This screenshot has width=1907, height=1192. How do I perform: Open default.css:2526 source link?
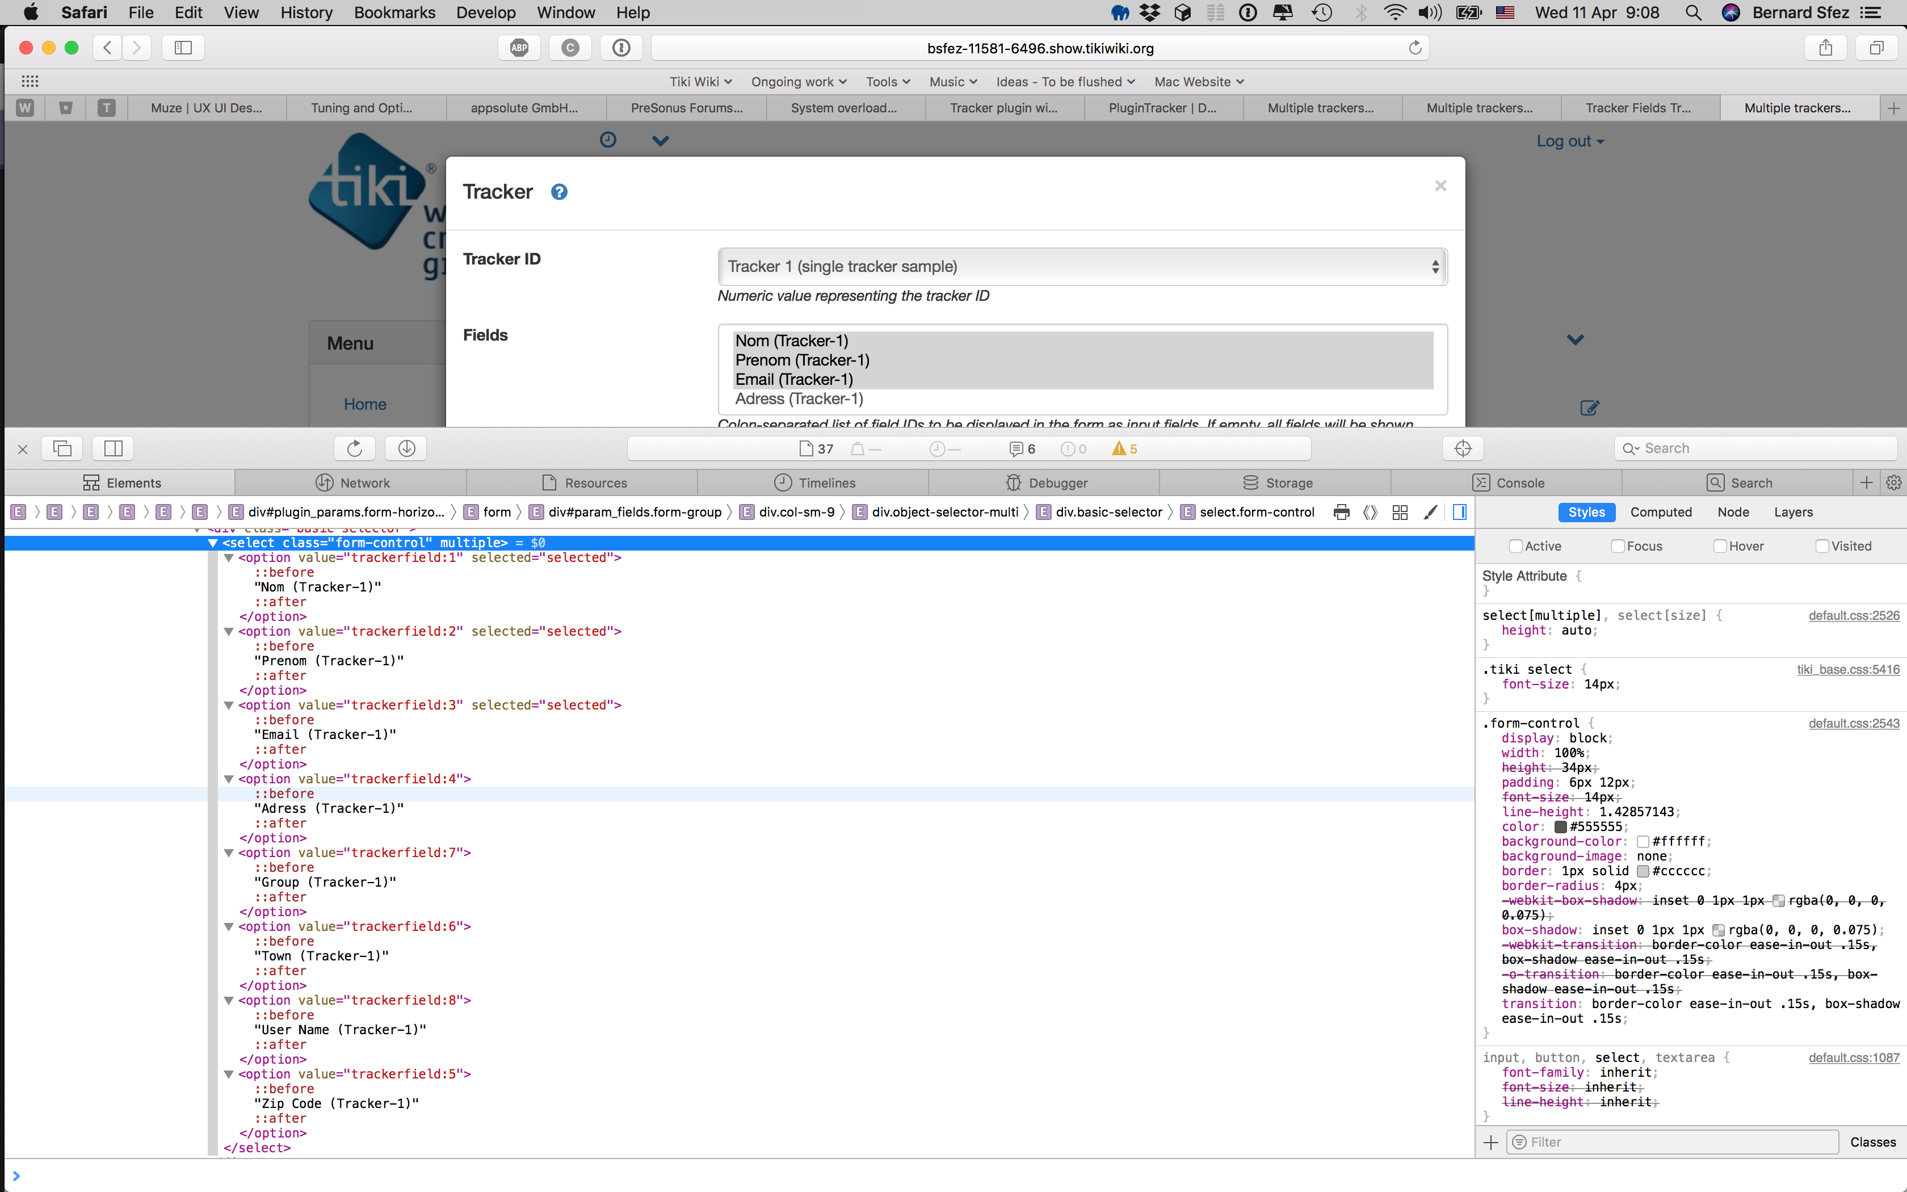pyautogui.click(x=1854, y=616)
